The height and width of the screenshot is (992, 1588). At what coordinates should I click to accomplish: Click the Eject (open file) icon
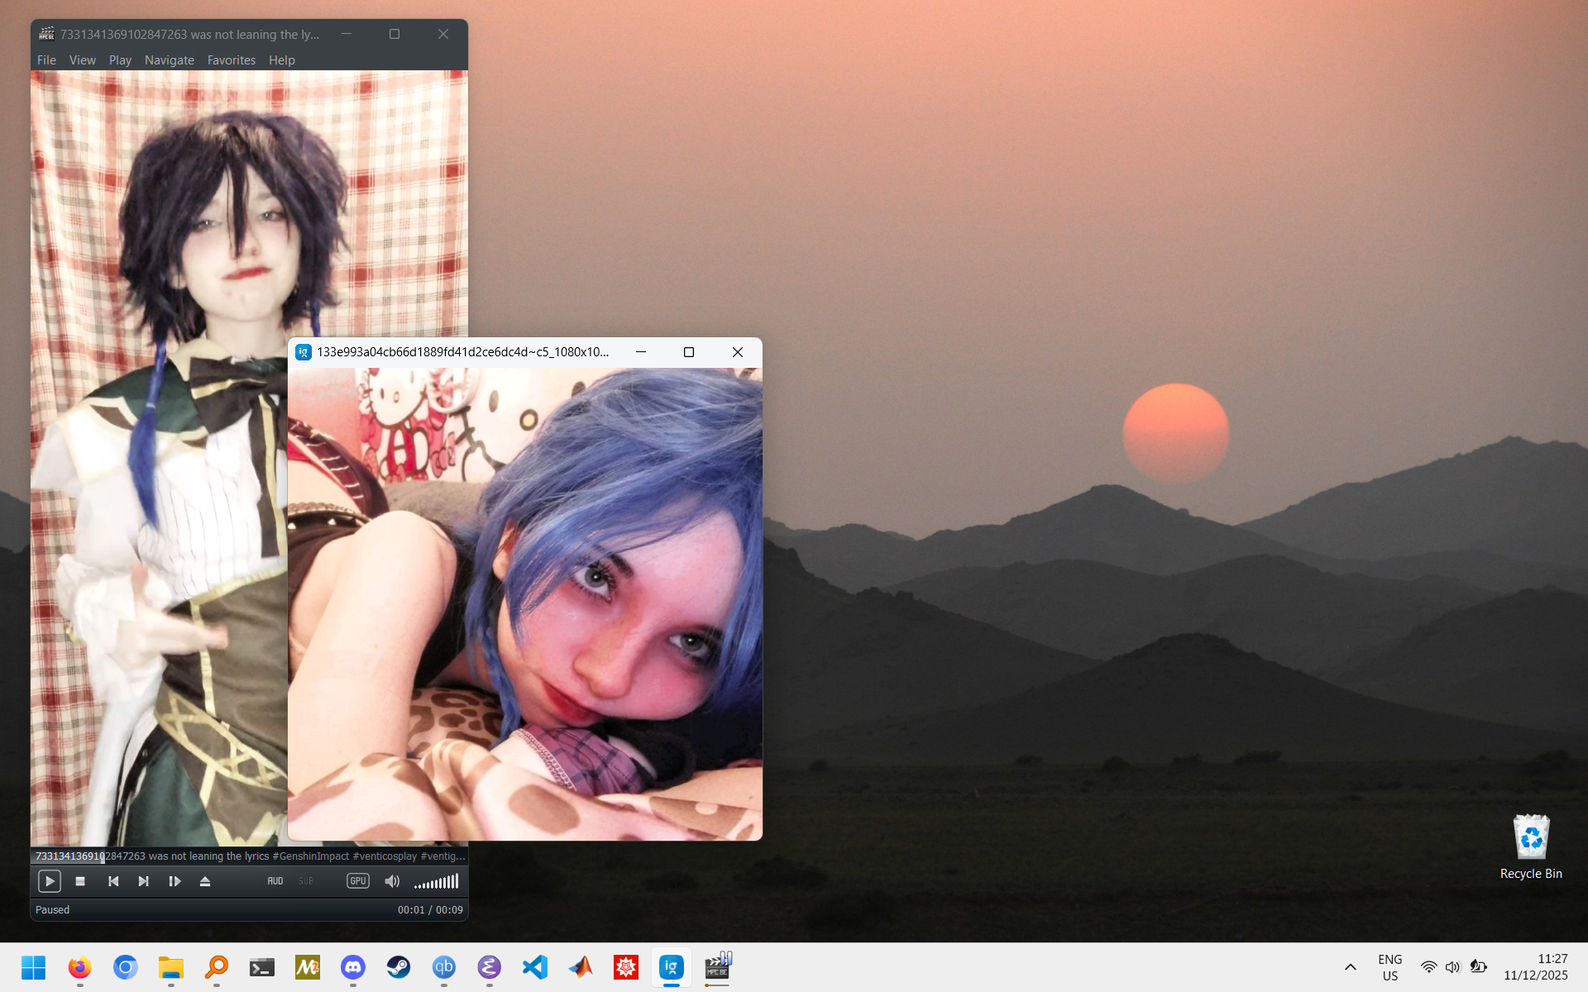tap(205, 881)
